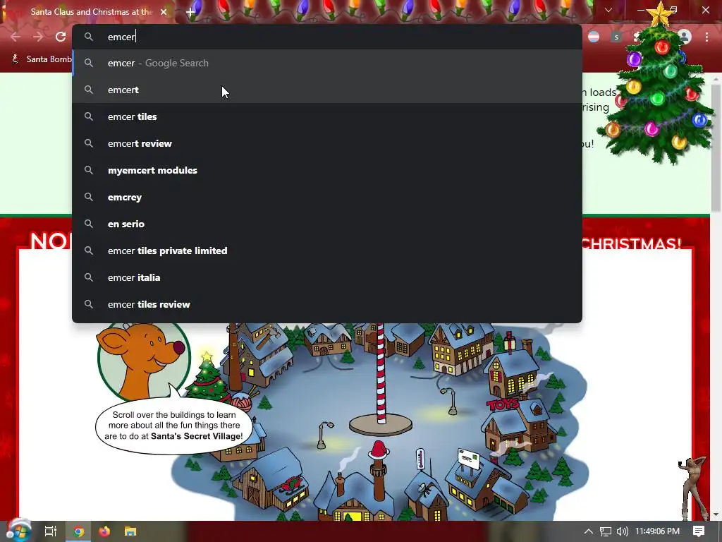722x542 pixels.
Task: Choose 'emcer tiles private limited' suggestion
Action: 327,251
